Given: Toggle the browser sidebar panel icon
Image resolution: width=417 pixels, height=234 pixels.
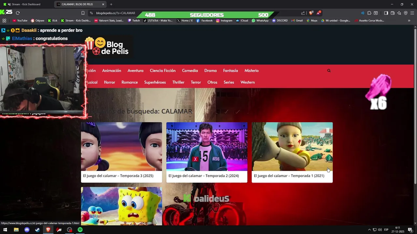Looking at the screenshot, I should coord(386,13).
